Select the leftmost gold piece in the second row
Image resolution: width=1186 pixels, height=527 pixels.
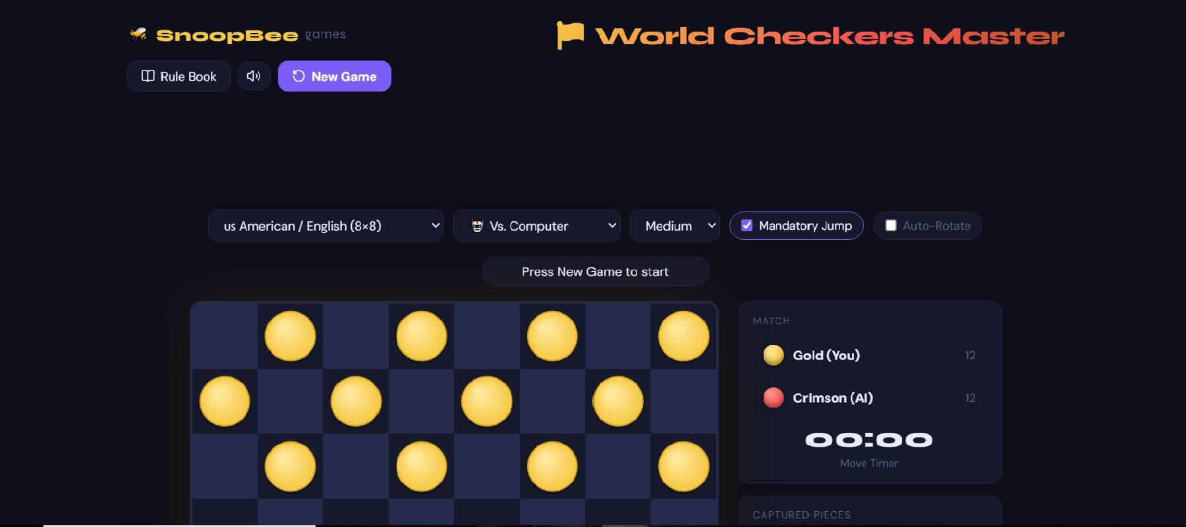click(225, 401)
